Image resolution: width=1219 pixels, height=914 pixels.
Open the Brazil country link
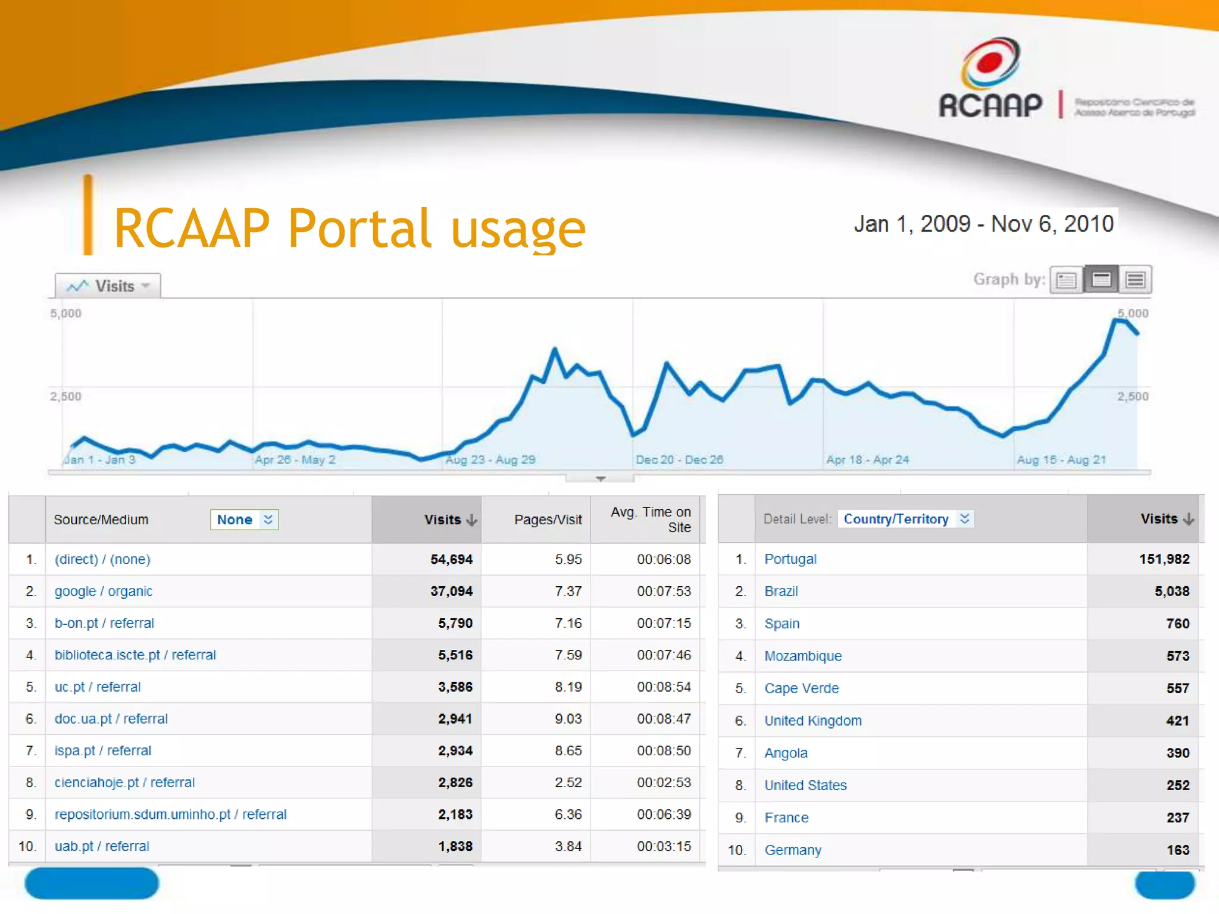click(781, 591)
